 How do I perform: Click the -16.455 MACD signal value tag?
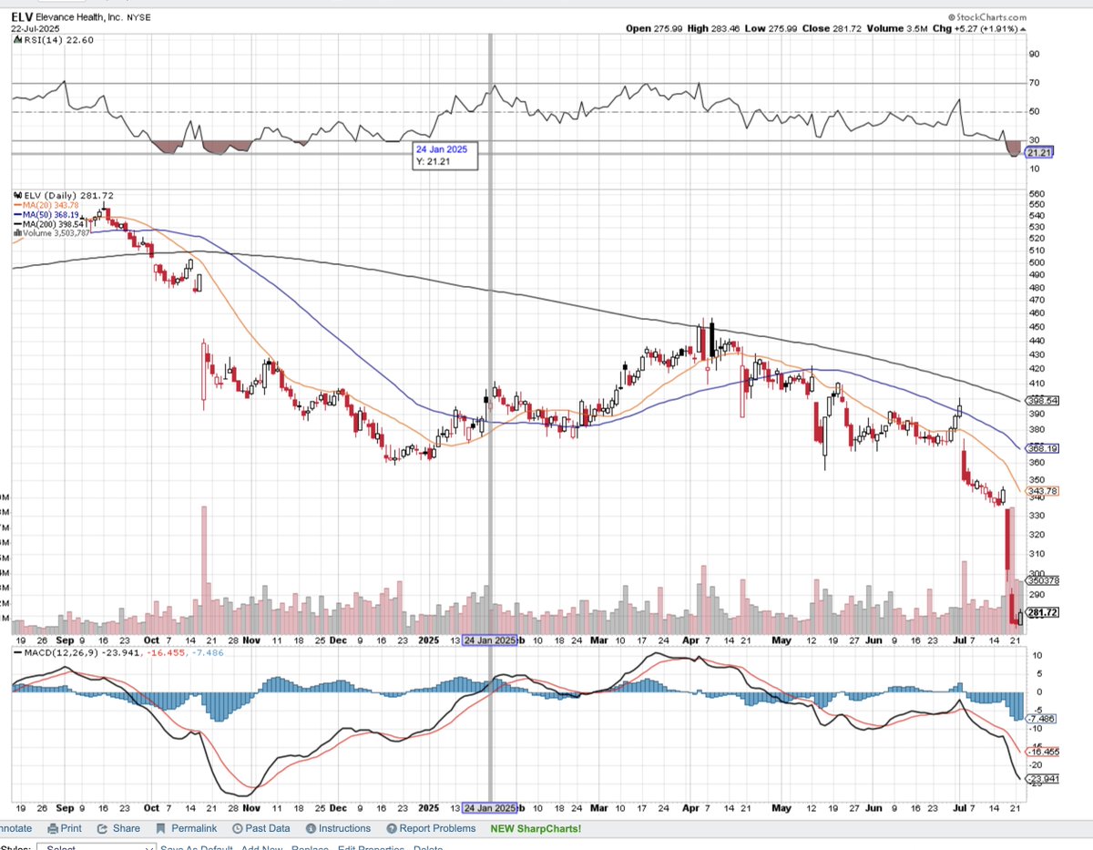coord(1041,752)
